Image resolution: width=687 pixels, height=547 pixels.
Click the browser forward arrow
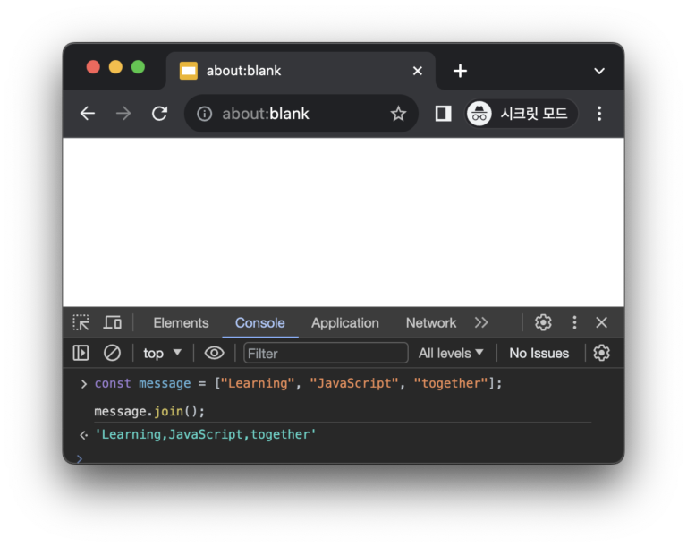pos(123,114)
